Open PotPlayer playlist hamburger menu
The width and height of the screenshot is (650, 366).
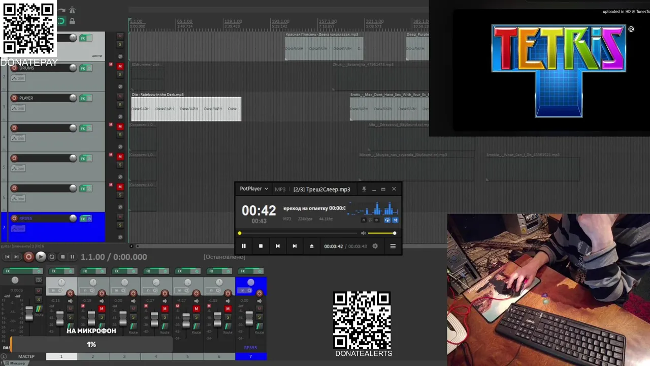pos(393,246)
